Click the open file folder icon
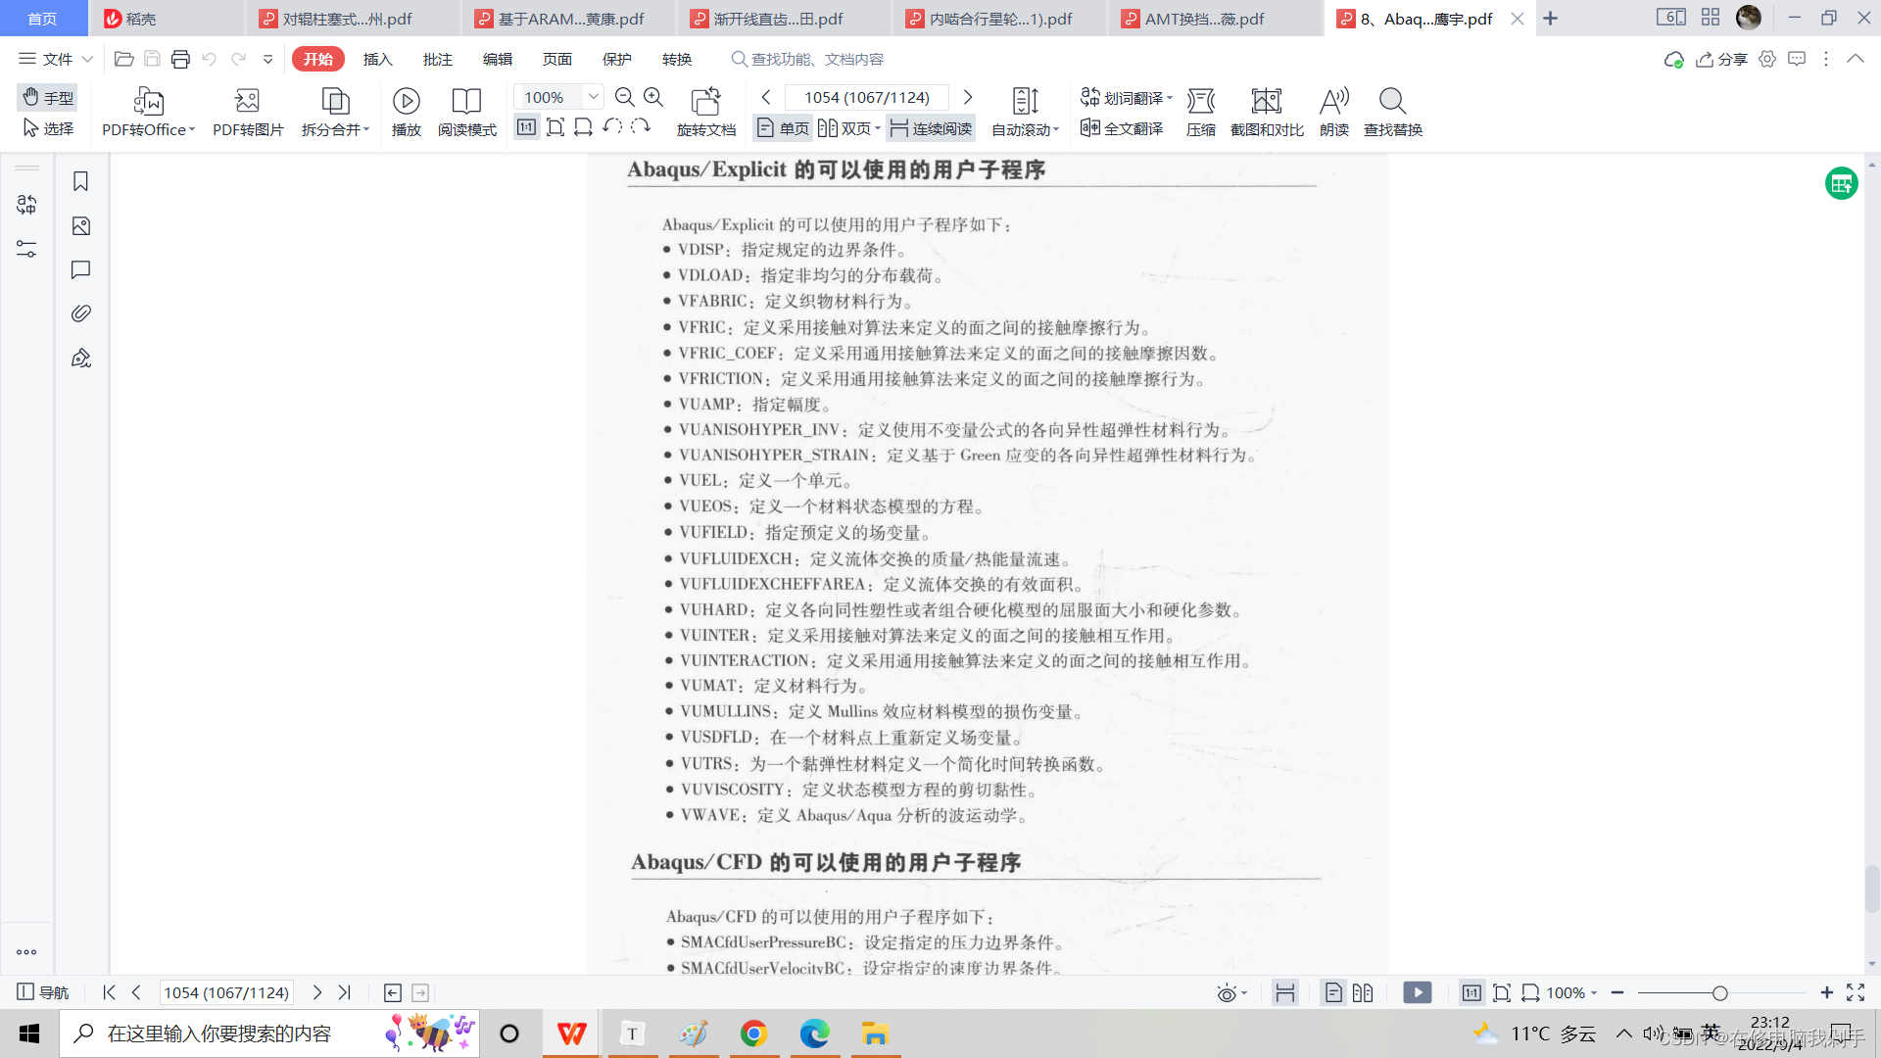The height and width of the screenshot is (1058, 1881). pos(123,59)
